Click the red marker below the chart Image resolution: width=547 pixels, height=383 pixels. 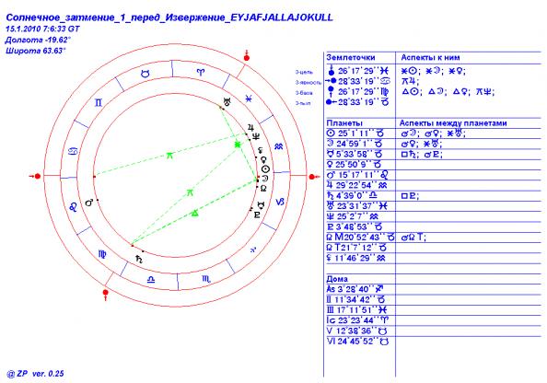pos(105,294)
